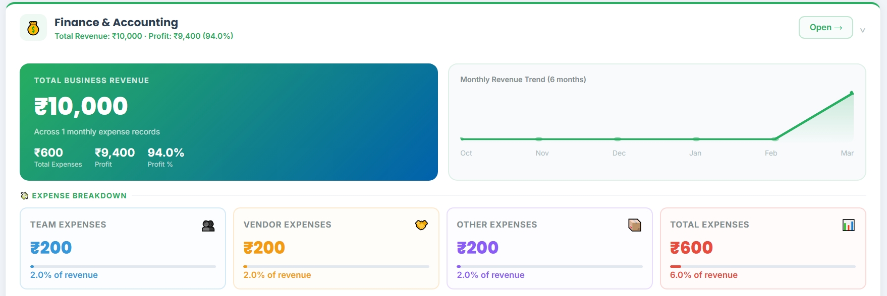Image resolution: width=887 pixels, height=296 pixels.
Task: Click the Nov data point on chart
Action: (539, 139)
